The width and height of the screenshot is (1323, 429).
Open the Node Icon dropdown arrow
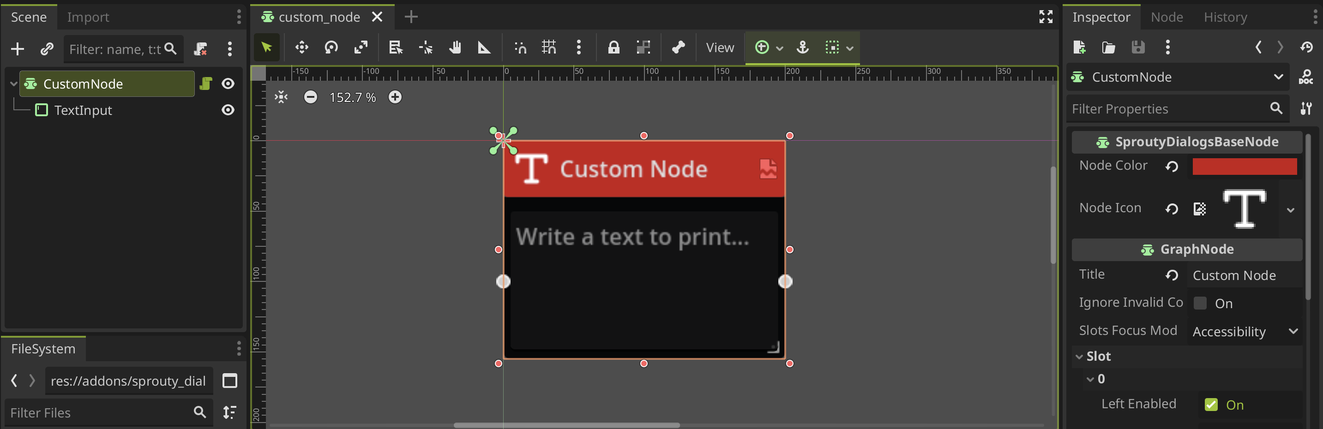coord(1291,210)
